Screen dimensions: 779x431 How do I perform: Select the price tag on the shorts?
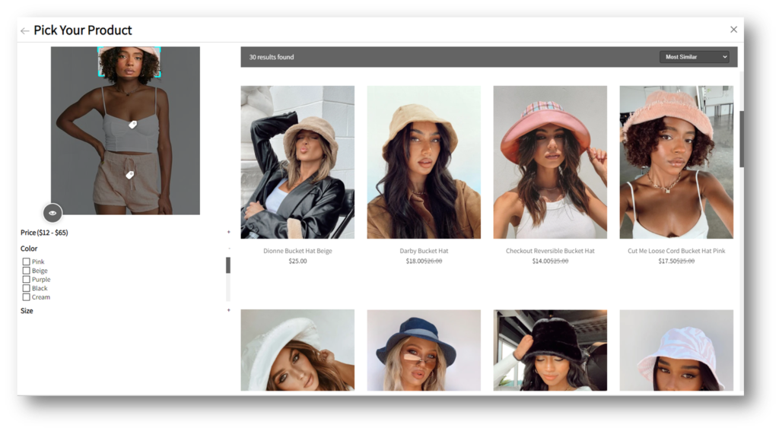tap(129, 175)
